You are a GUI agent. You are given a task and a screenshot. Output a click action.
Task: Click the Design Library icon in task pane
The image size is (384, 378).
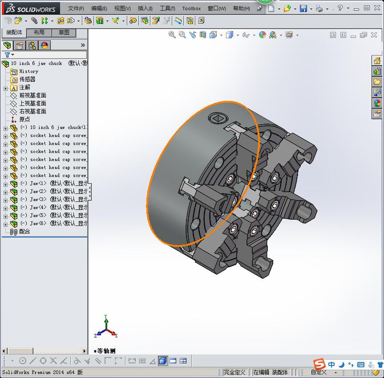coord(377,71)
